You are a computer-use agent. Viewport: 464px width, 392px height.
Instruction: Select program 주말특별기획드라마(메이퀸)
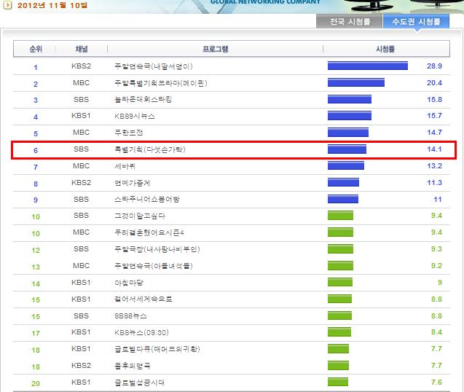[x=161, y=83]
